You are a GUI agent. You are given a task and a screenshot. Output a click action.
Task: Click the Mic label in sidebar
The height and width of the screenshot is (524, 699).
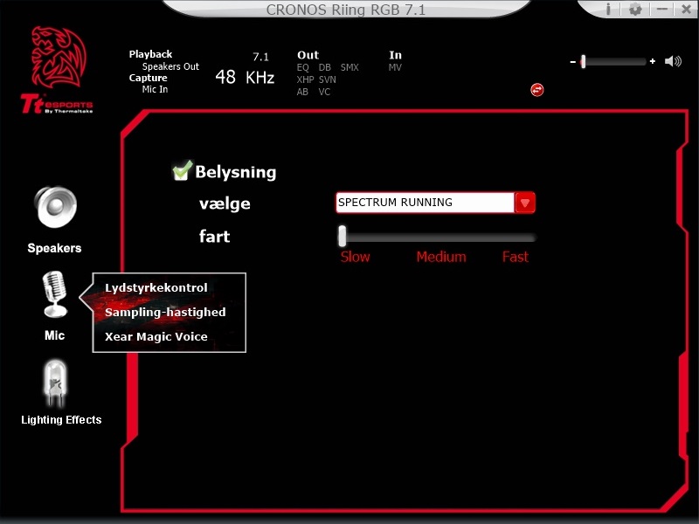[54, 335]
